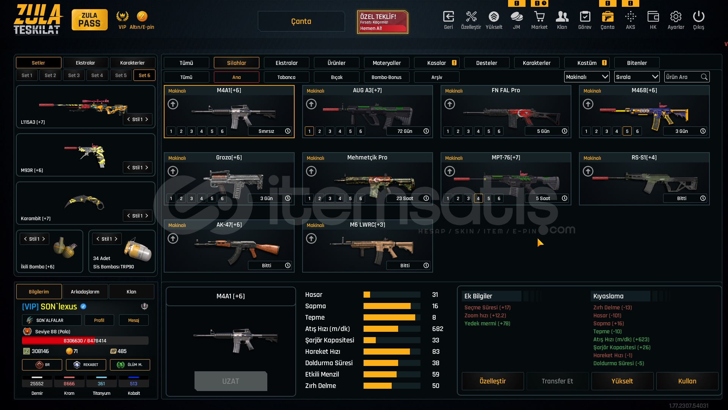The height and width of the screenshot is (410, 728).
Task: Click upgrade arrow on AUG A3[+7] card
Action: point(311,104)
